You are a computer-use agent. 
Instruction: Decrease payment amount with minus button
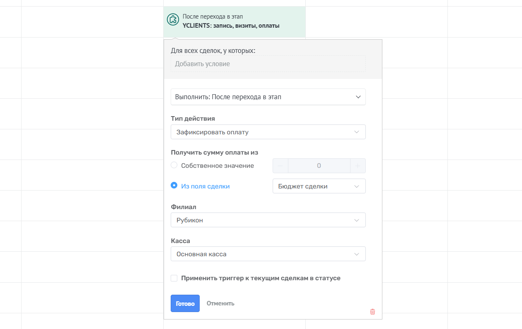[x=280, y=166]
